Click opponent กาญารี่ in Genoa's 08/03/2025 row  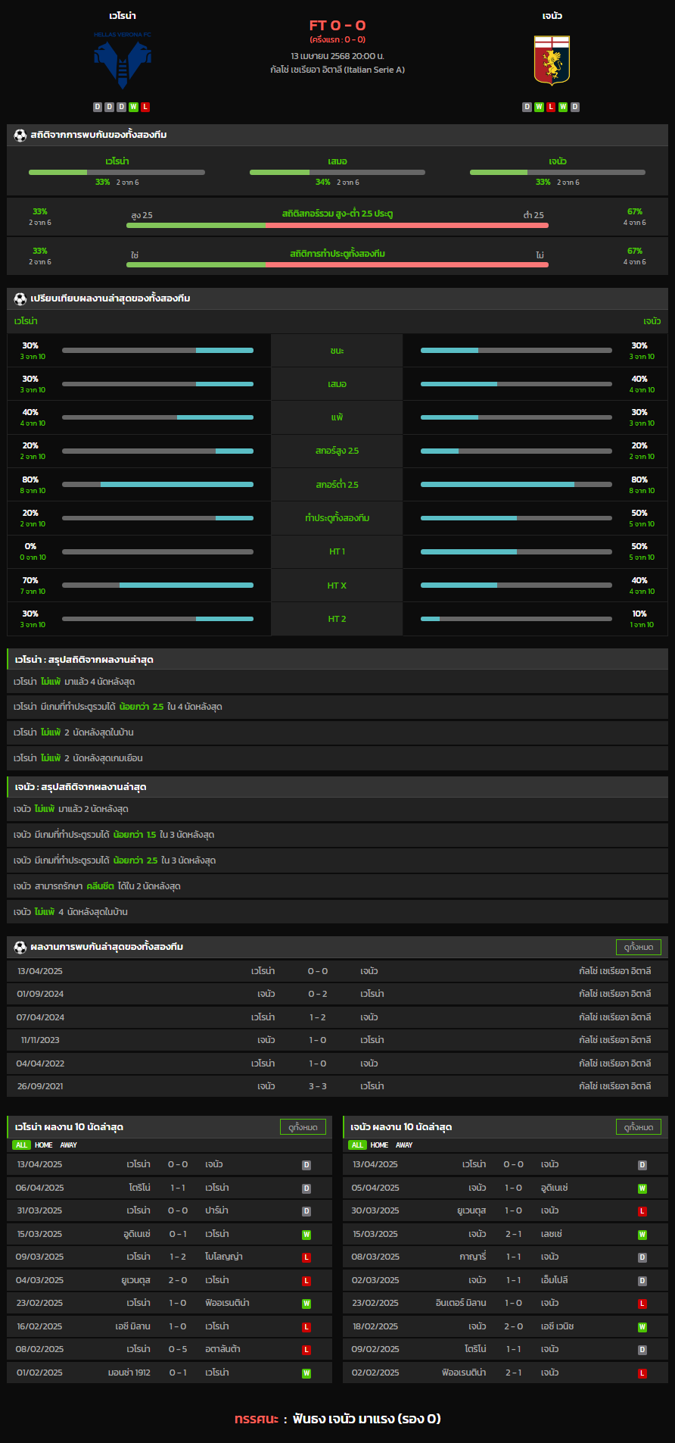coord(473,1257)
